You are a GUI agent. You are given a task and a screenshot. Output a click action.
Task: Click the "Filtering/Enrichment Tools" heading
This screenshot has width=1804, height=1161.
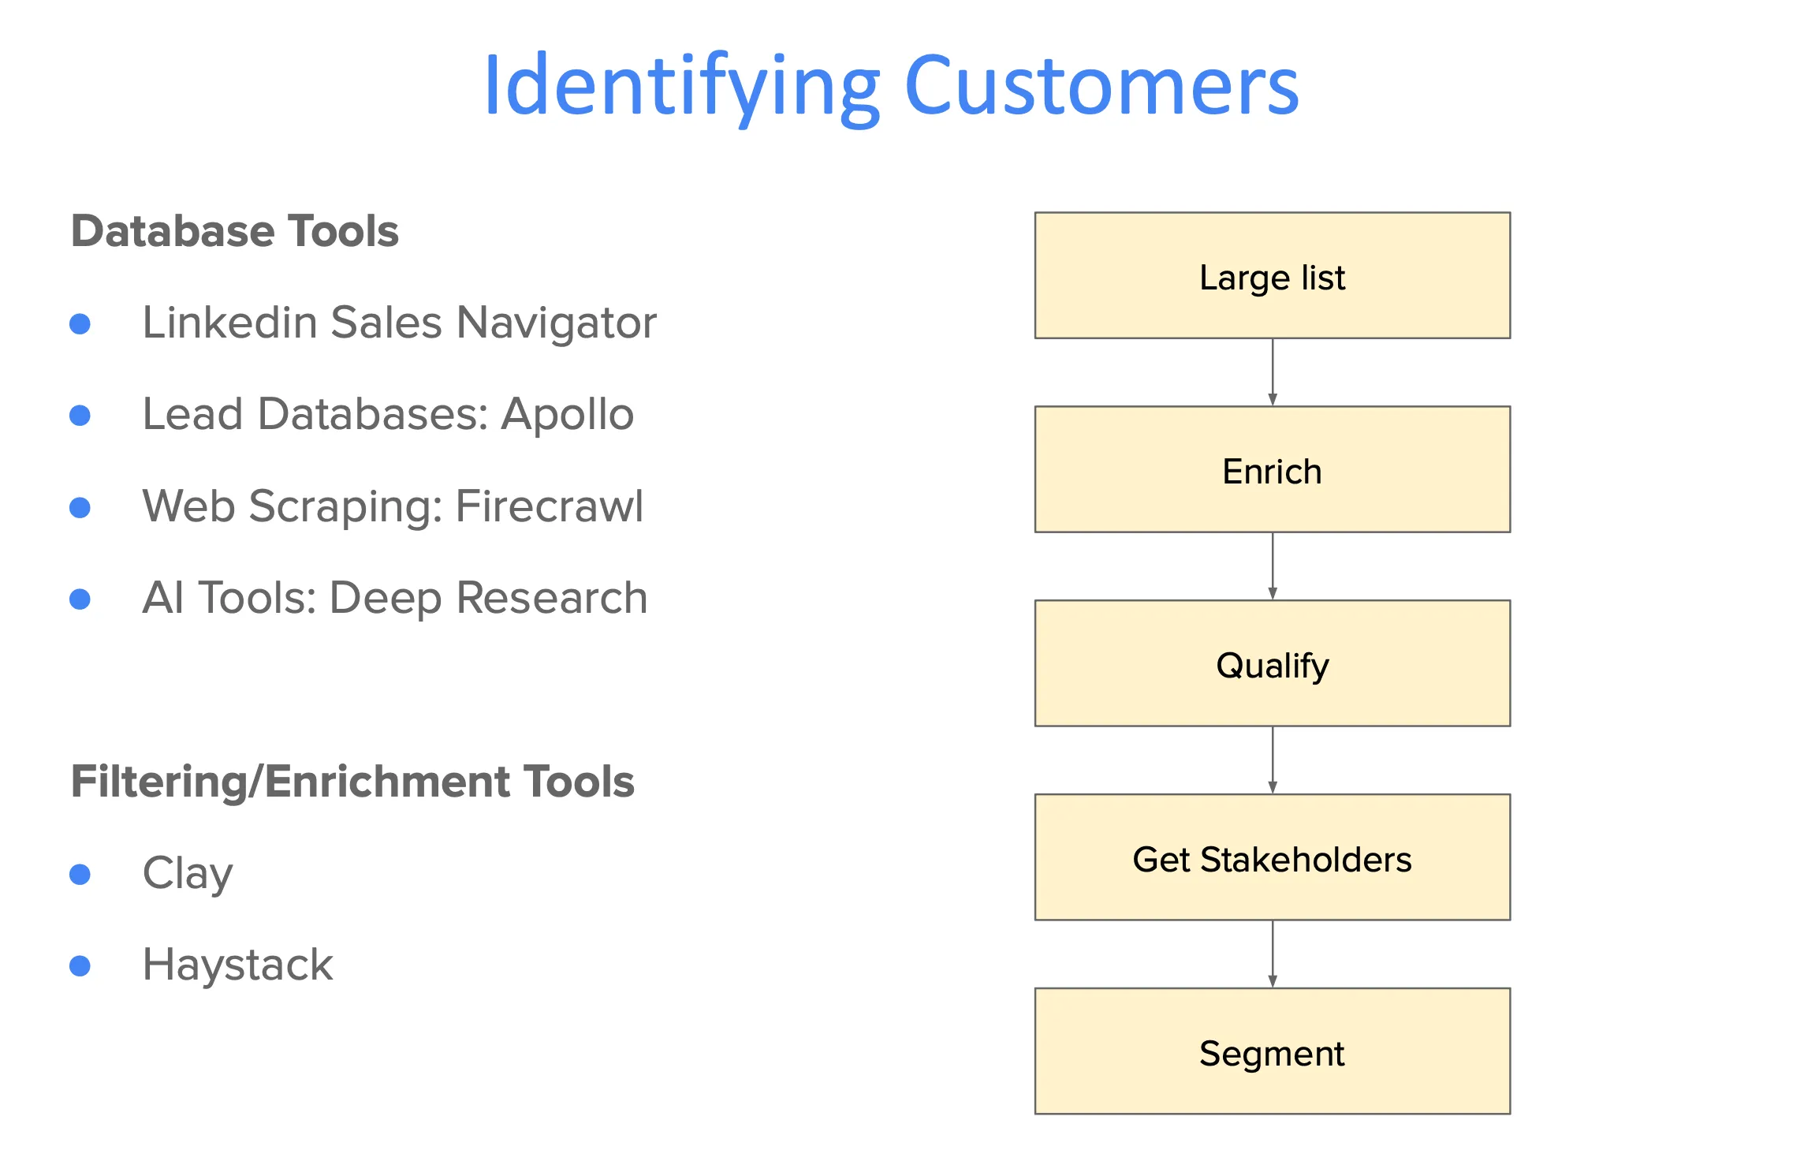tap(352, 782)
